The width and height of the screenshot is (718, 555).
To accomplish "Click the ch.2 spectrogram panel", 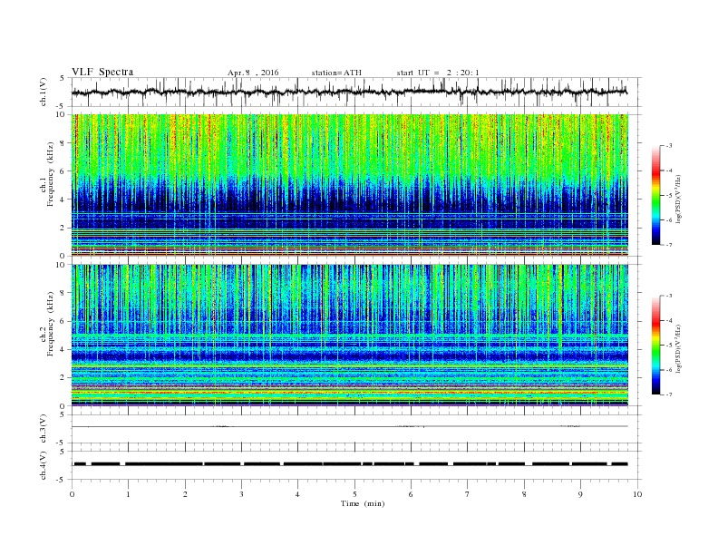I will 350,335.
